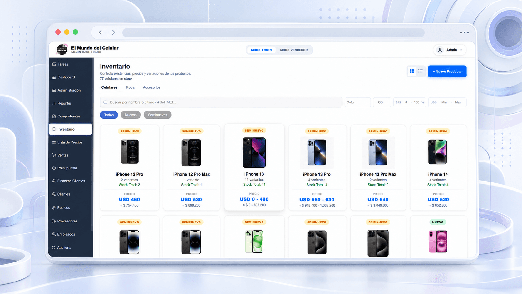
Task: Filter by Seminuevos chip
Action: [157, 115]
